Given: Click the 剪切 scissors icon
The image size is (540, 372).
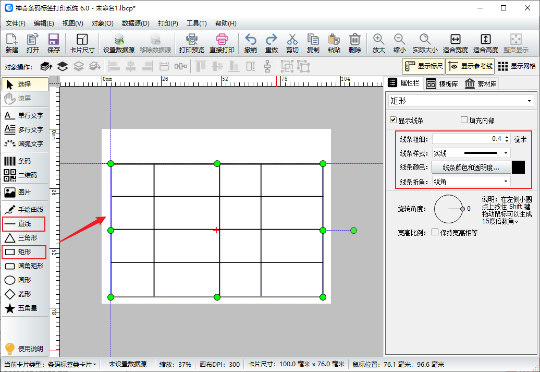Looking at the screenshot, I should [292, 43].
